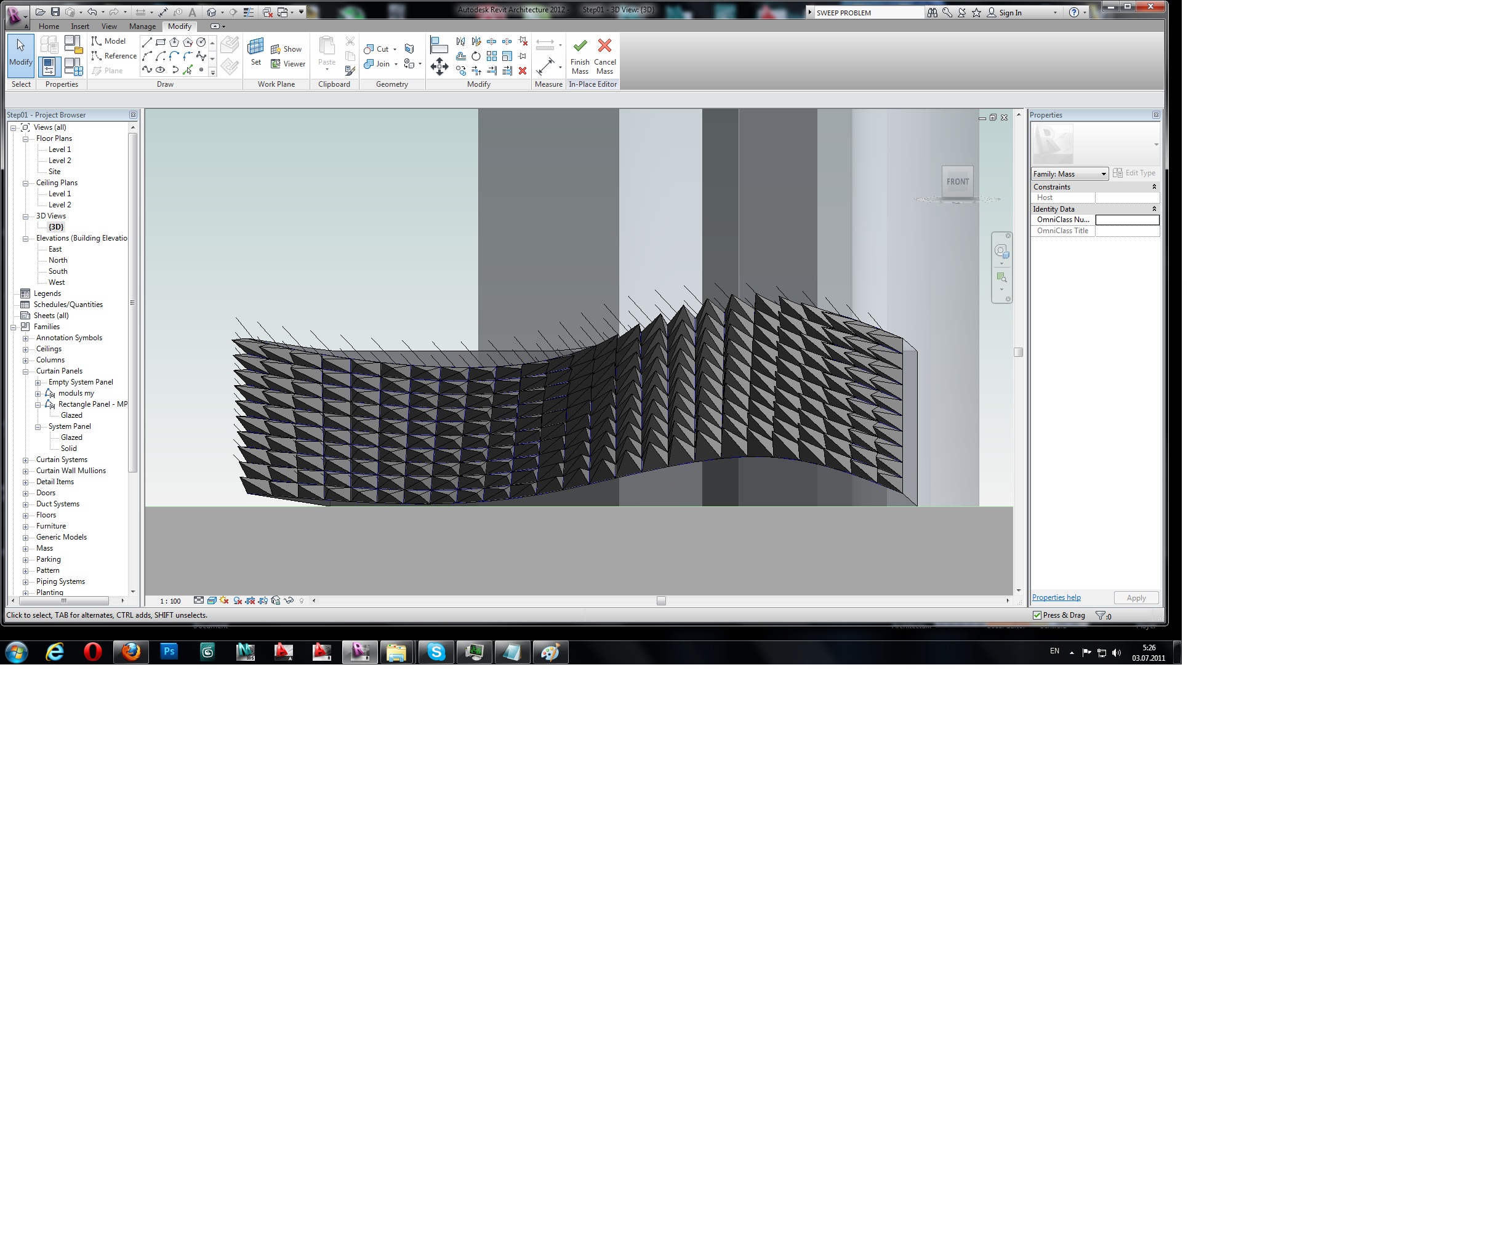Switch to the Insert ribbon tab

pyautogui.click(x=80, y=26)
